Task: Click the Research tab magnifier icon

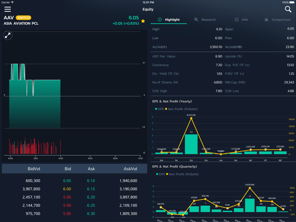Action: [196, 20]
